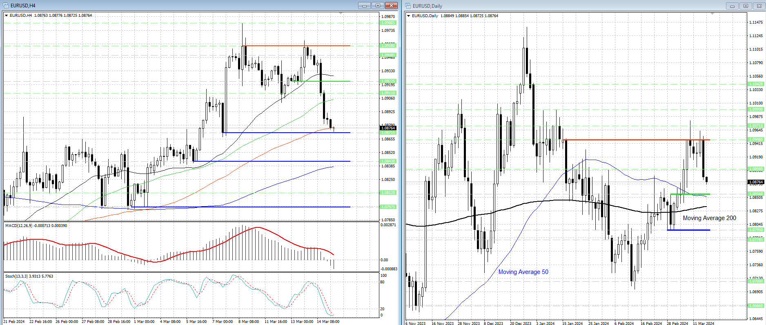
Task: Select the 'Moving Average 50' text label
Action: coord(523,272)
